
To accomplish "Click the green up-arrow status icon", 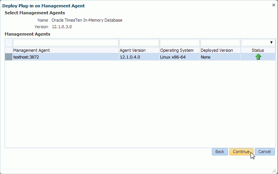I will click(258, 57).
